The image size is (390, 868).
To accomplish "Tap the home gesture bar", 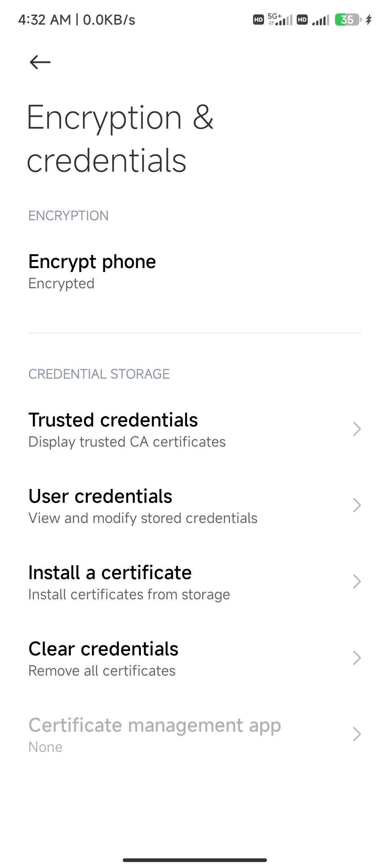I will pyautogui.click(x=195, y=860).
